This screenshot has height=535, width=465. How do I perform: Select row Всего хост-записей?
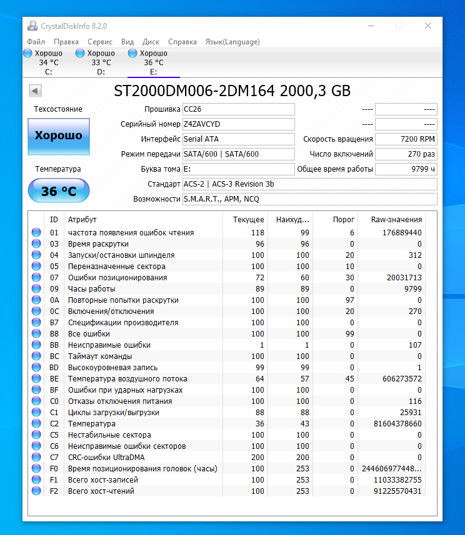227,479
